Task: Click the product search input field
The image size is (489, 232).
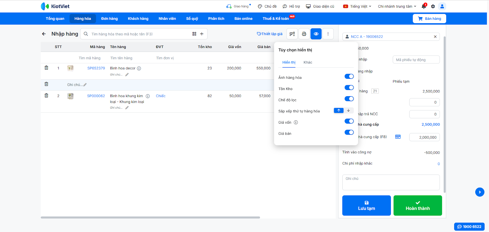Action: 138,34
